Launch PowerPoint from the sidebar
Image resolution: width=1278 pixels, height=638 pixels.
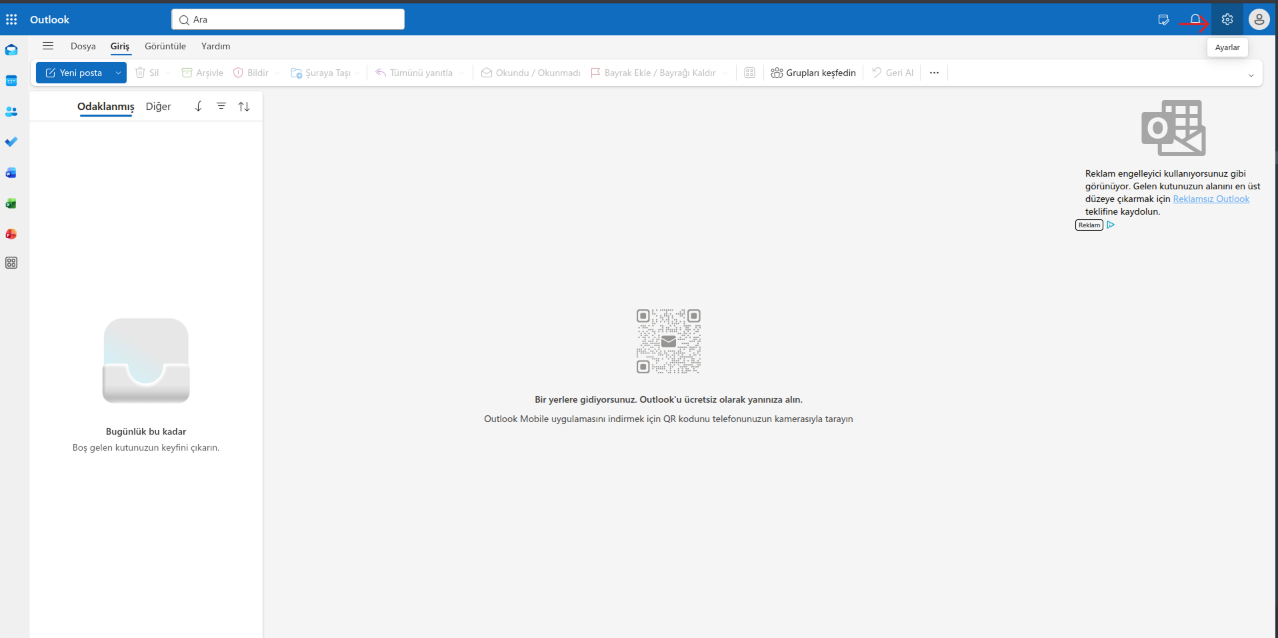coord(11,234)
